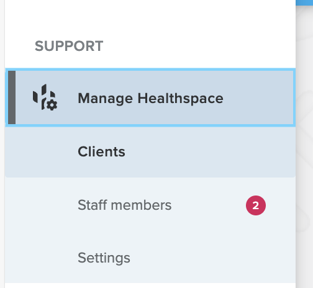Click the gray left edge border of the sidebar
313x288 pixels.
pyautogui.click(x=2, y=144)
